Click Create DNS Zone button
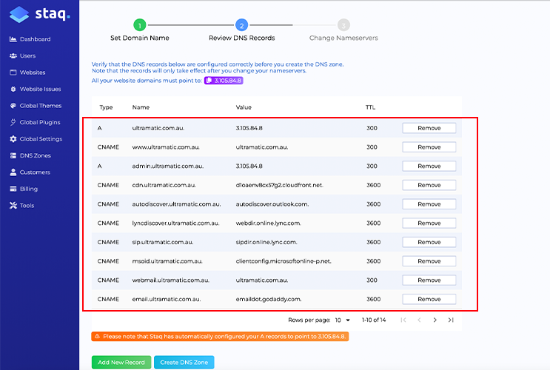This screenshot has height=370, width=550. [x=184, y=363]
